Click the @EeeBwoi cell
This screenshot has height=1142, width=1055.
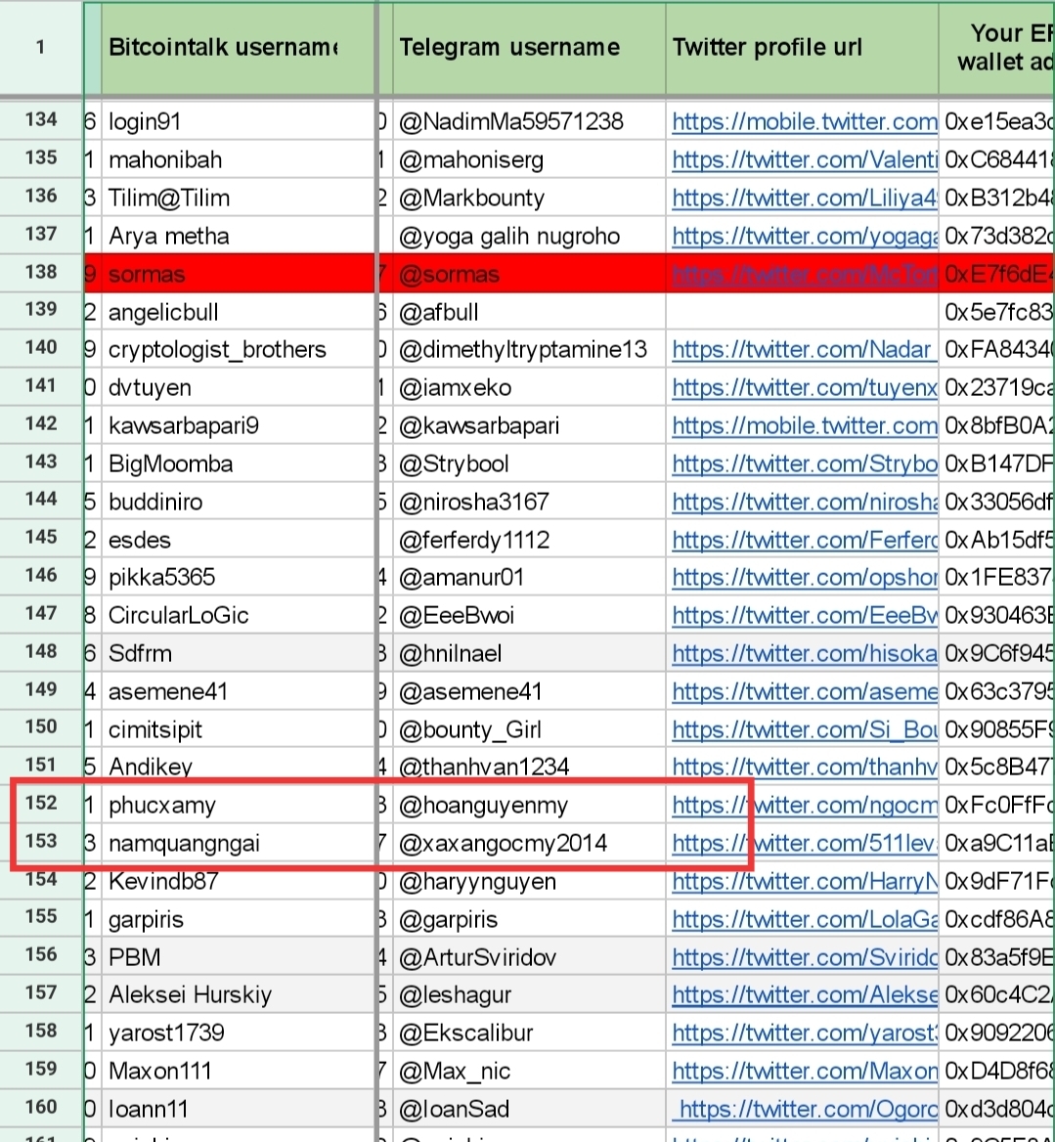[x=529, y=615]
